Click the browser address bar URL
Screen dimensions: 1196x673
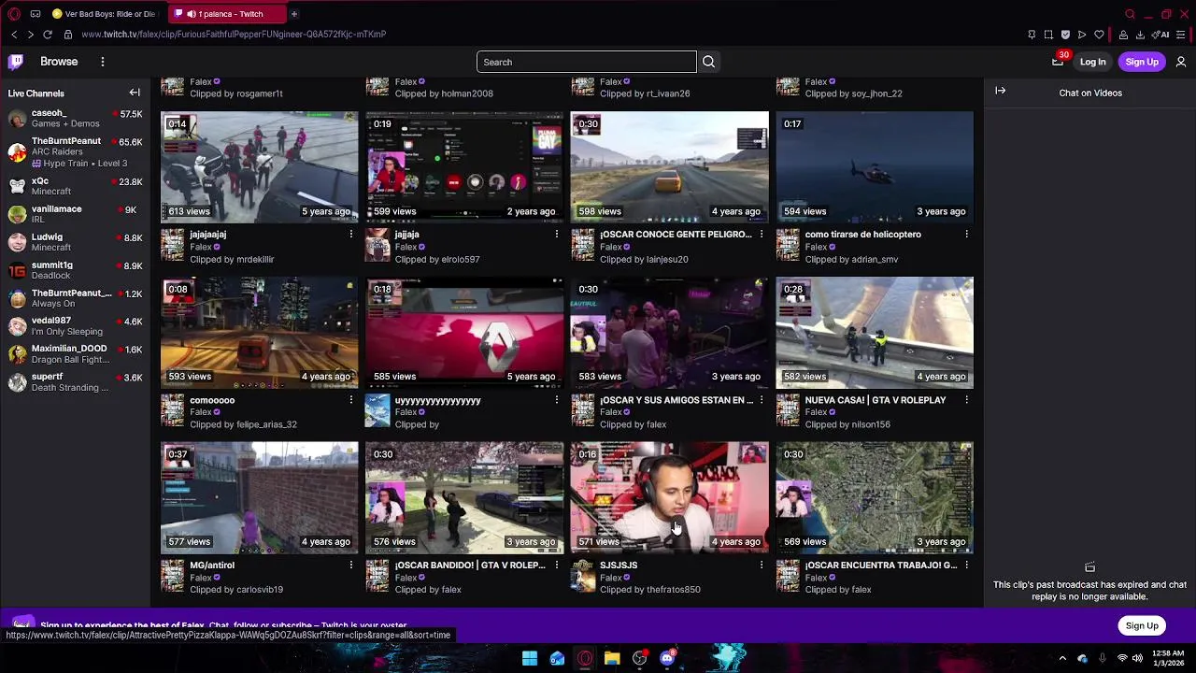(x=234, y=35)
